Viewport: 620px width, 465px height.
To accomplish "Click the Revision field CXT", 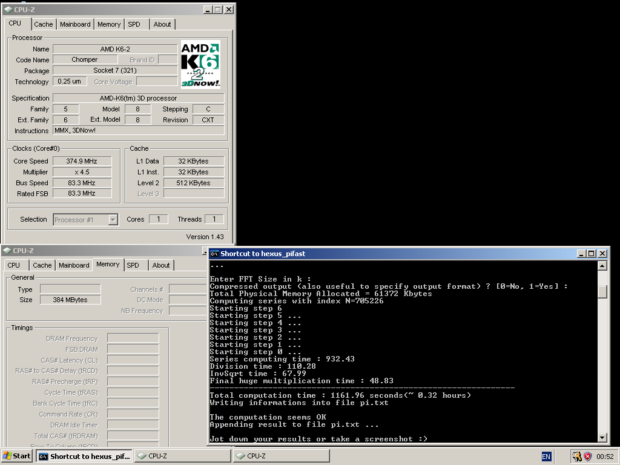I will click(x=208, y=120).
